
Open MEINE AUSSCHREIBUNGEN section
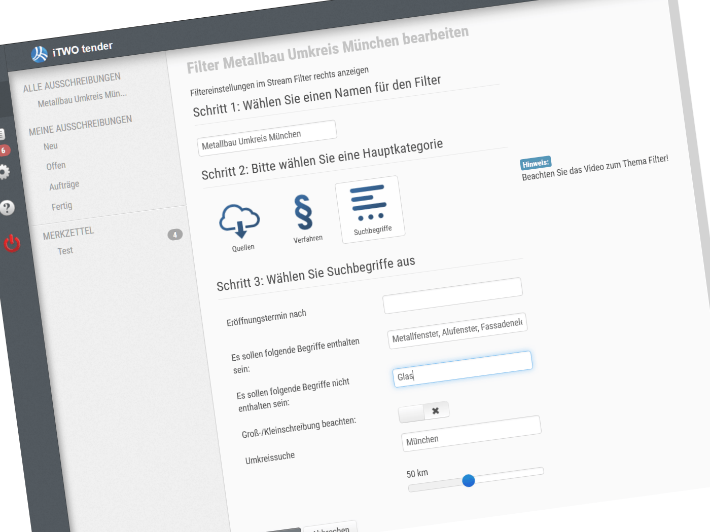(x=80, y=126)
